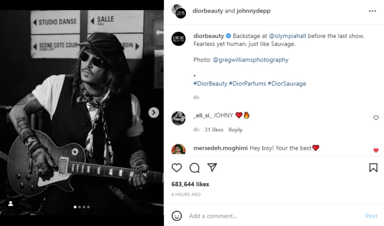Like the post with heart icon
Viewport: 384px width, 226px height.
[x=177, y=168]
